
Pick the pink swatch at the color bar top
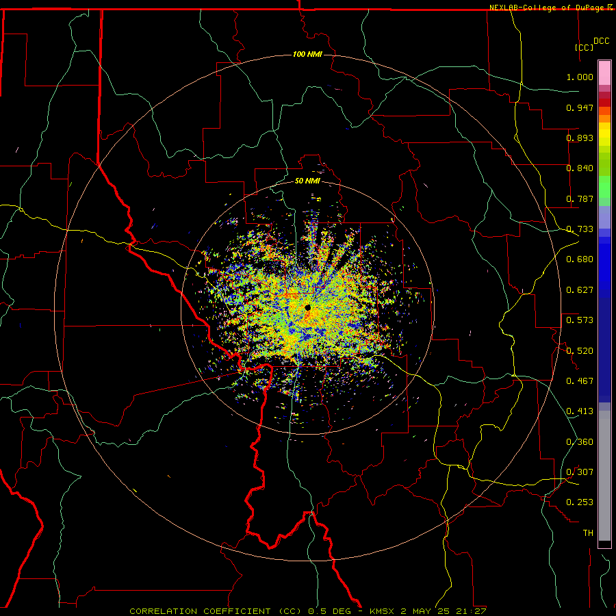tap(604, 73)
